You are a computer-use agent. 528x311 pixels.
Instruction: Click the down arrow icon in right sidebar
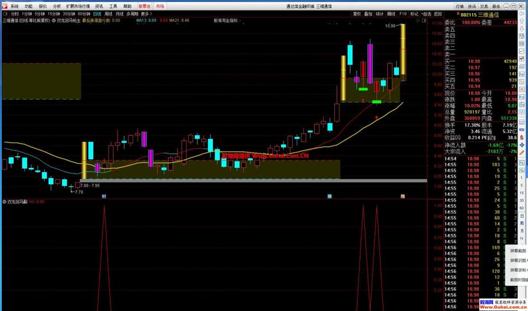[522, 29]
